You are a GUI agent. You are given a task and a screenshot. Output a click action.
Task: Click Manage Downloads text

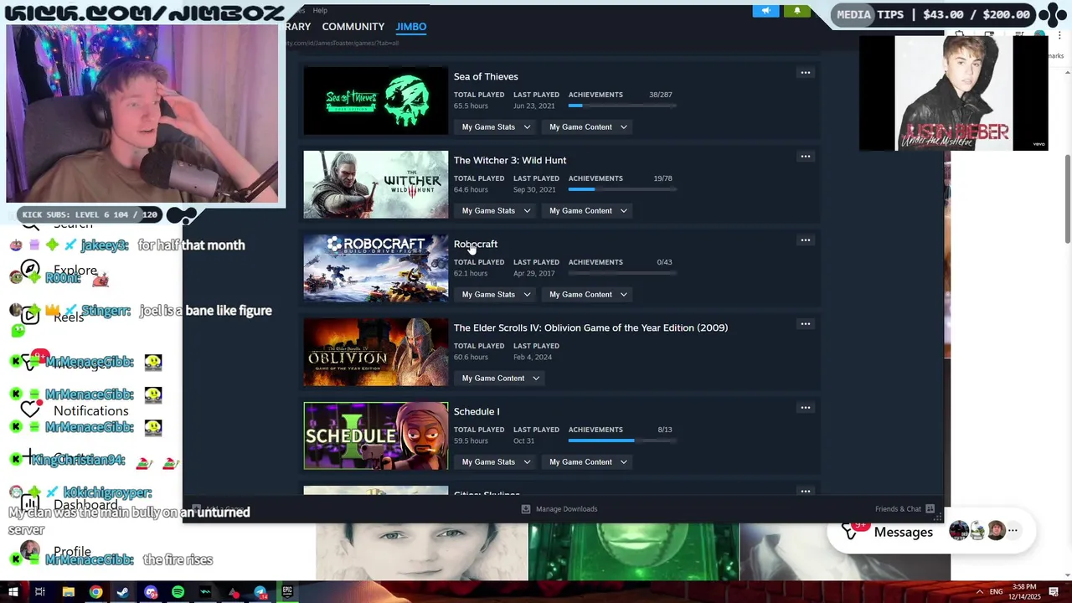pos(566,509)
